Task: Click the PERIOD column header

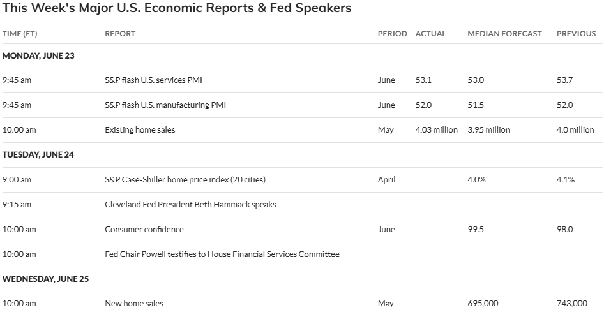Action: pos(392,34)
